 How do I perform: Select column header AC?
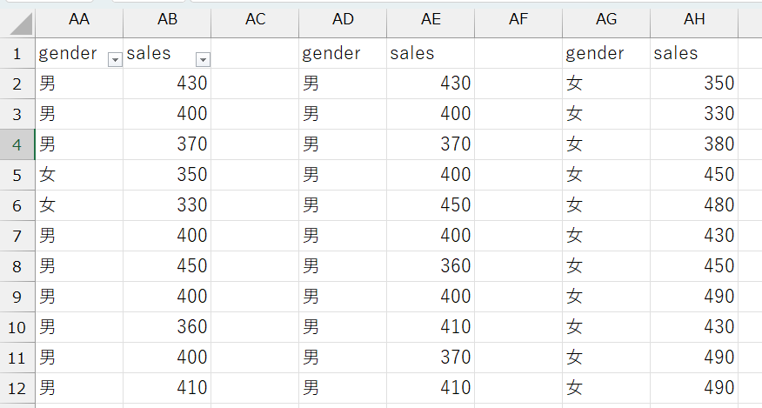pos(255,20)
